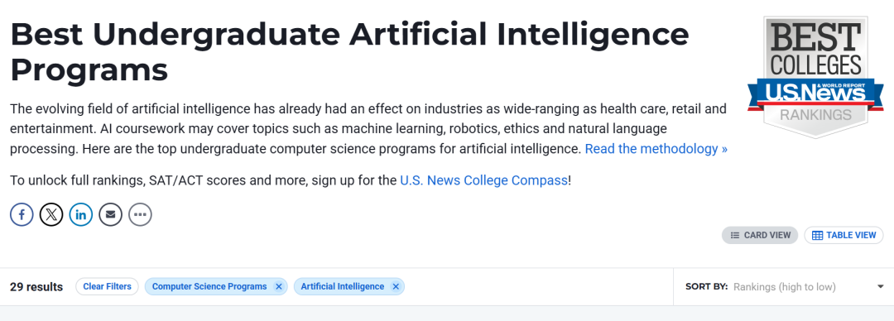Image resolution: width=894 pixels, height=321 pixels.
Task: Open more sharing options ellipsis icon
Action: (140, 215)
